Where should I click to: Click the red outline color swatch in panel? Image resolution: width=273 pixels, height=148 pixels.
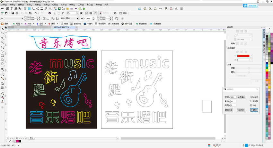pos(243,56)
